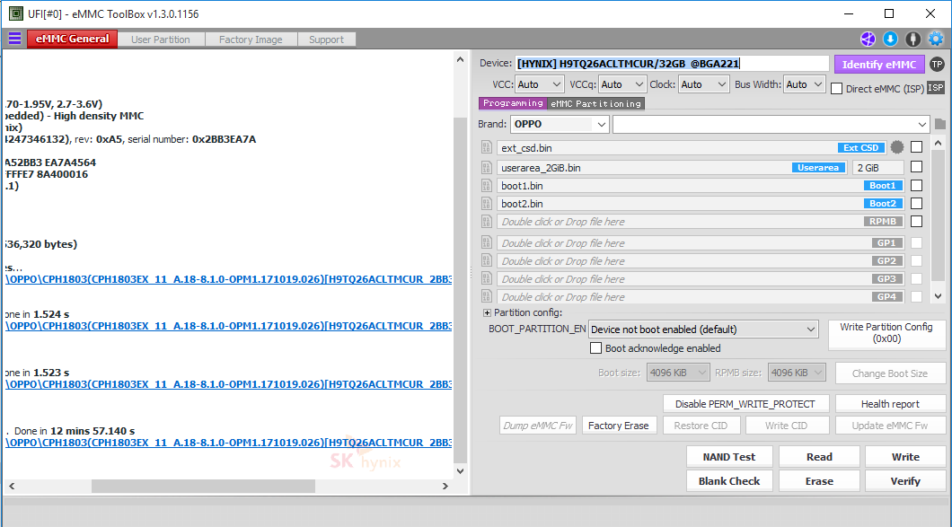Screen dimensions: 952x527
Task: Click file icon for GP2 row
Action: [x=486, y=260]
